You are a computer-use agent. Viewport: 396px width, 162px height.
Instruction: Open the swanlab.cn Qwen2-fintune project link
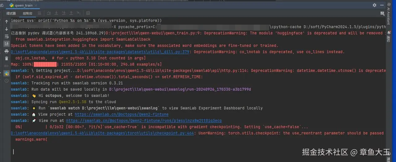pos(122,114)
